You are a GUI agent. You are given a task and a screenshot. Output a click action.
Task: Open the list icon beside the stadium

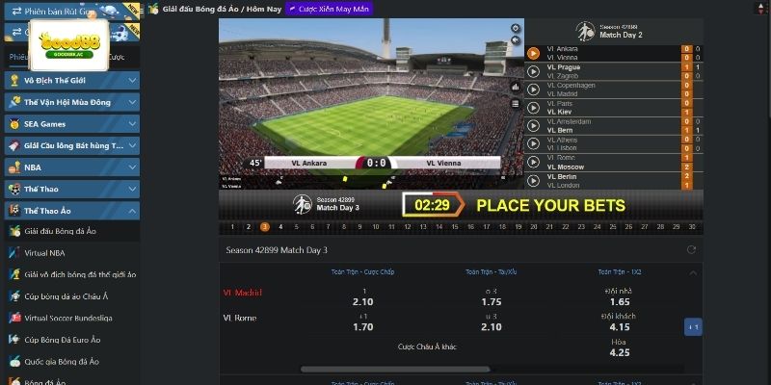(516, 103)
